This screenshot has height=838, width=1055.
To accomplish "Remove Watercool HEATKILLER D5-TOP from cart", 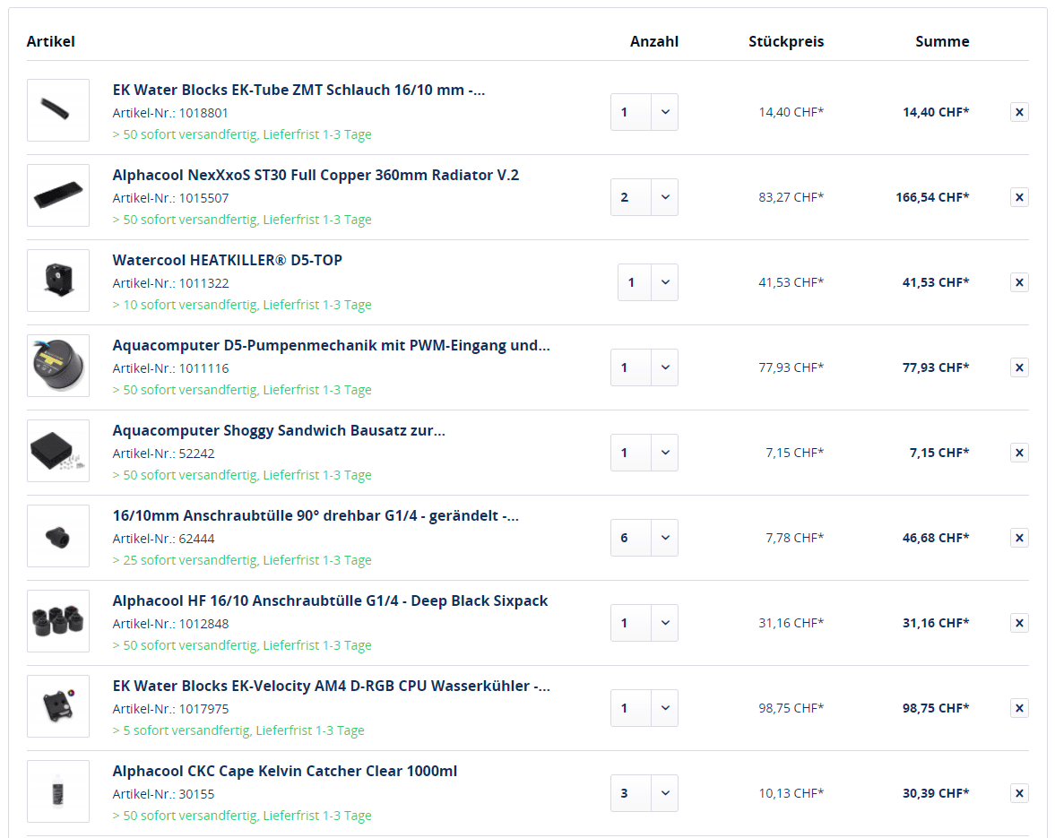I will 1019,282.
